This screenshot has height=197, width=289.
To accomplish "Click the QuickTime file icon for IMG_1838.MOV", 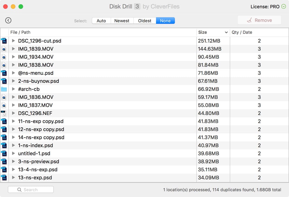I will point(4,65).
